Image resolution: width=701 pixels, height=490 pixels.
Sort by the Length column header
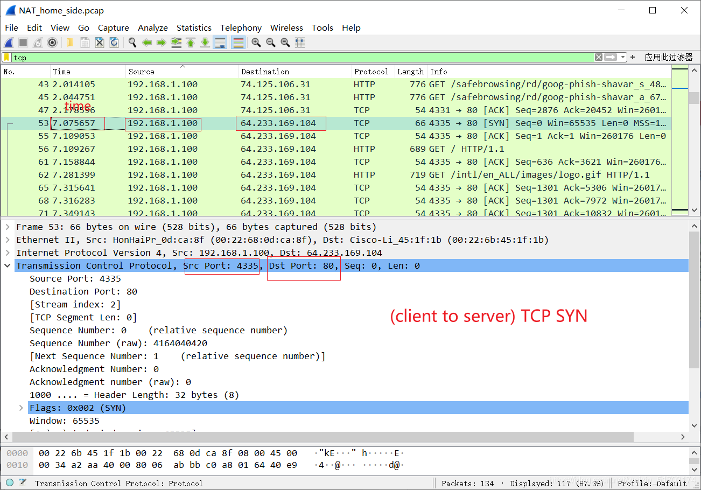pyautogui.click(x=411, y=72)
